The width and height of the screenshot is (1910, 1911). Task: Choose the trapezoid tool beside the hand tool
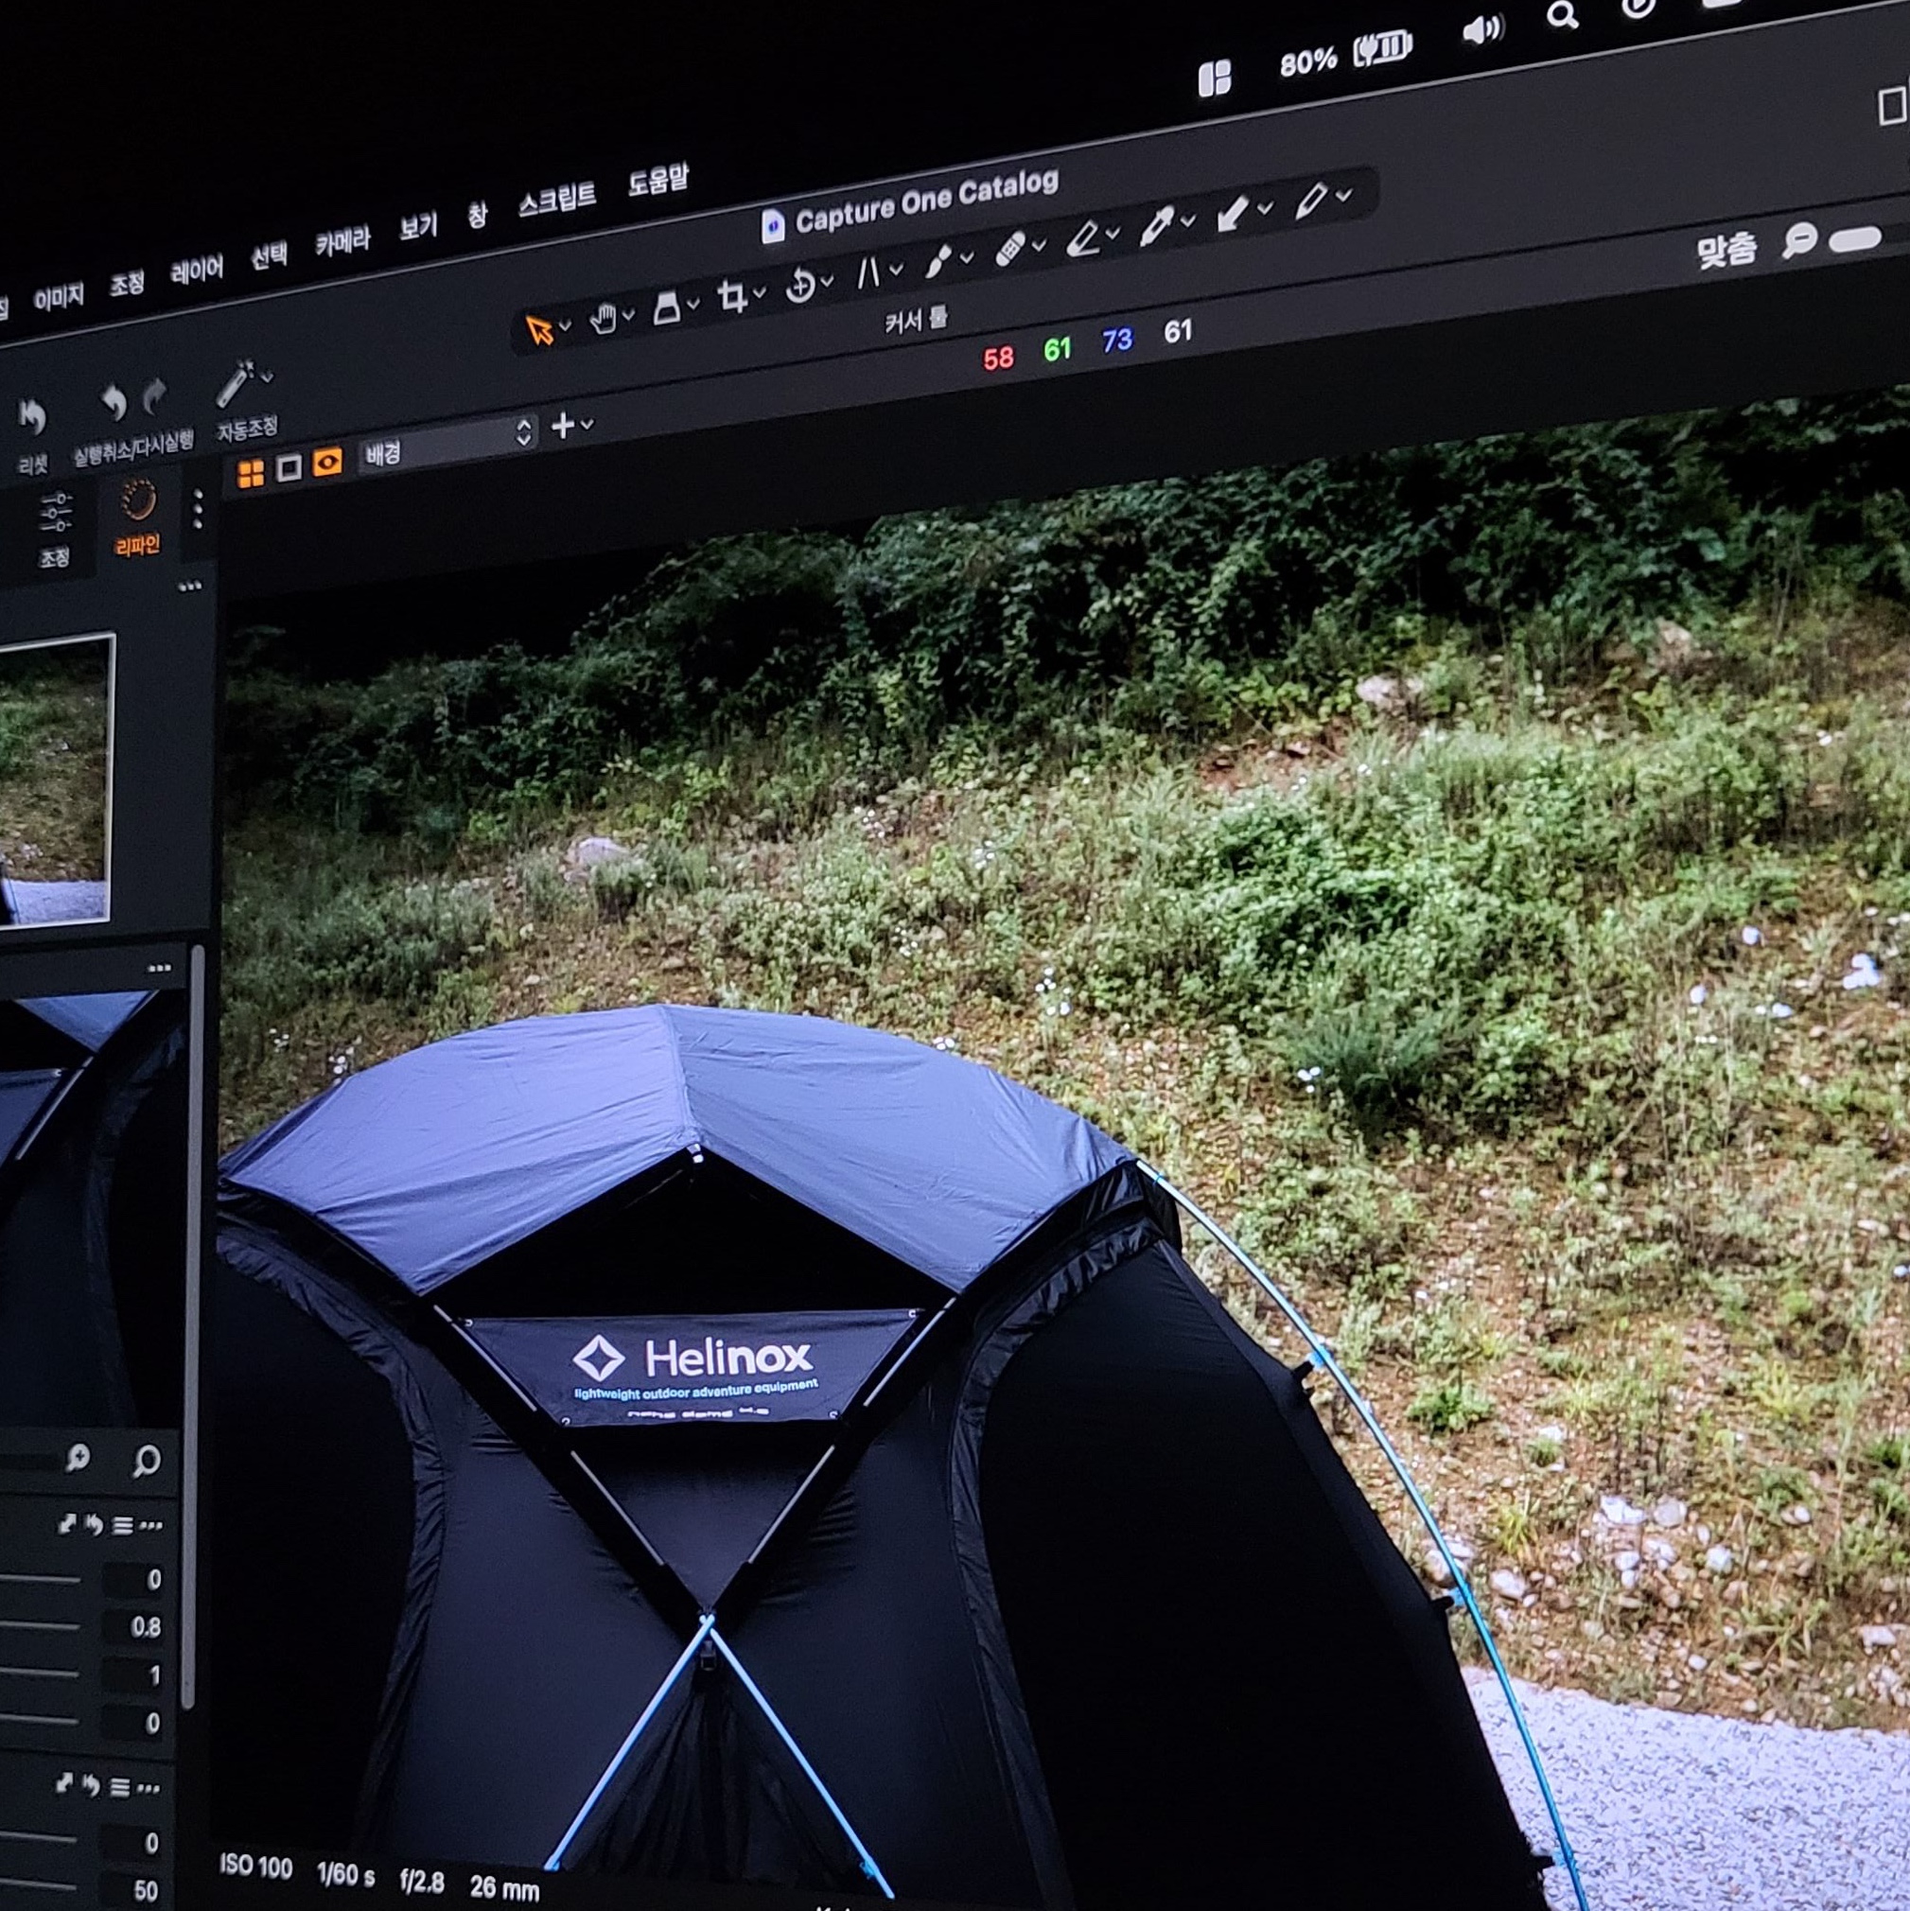[667, 309]
